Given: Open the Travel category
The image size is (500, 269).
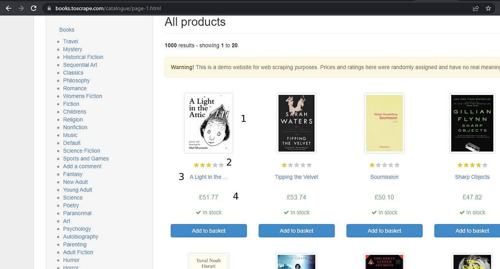Looking at the screenshot, I should pyautogui.click(x=70, y=41).
